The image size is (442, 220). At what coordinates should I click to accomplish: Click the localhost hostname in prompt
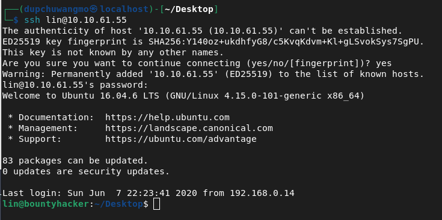tap(124, 9)
